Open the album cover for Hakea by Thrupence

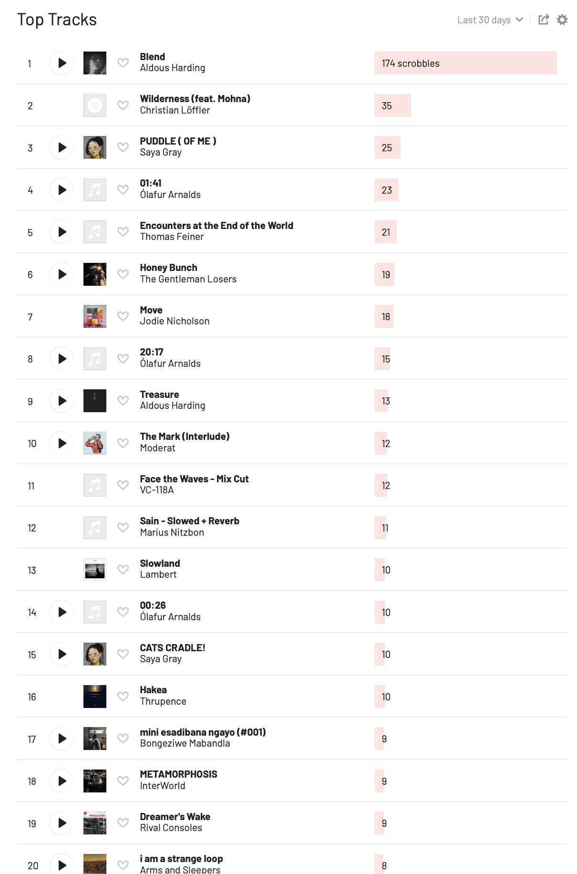[95, 697]
